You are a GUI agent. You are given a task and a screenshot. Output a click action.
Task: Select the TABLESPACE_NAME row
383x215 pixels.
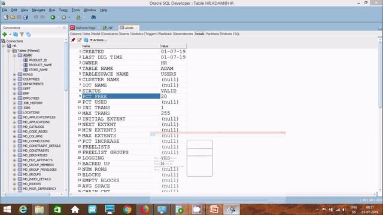point(132,74)
